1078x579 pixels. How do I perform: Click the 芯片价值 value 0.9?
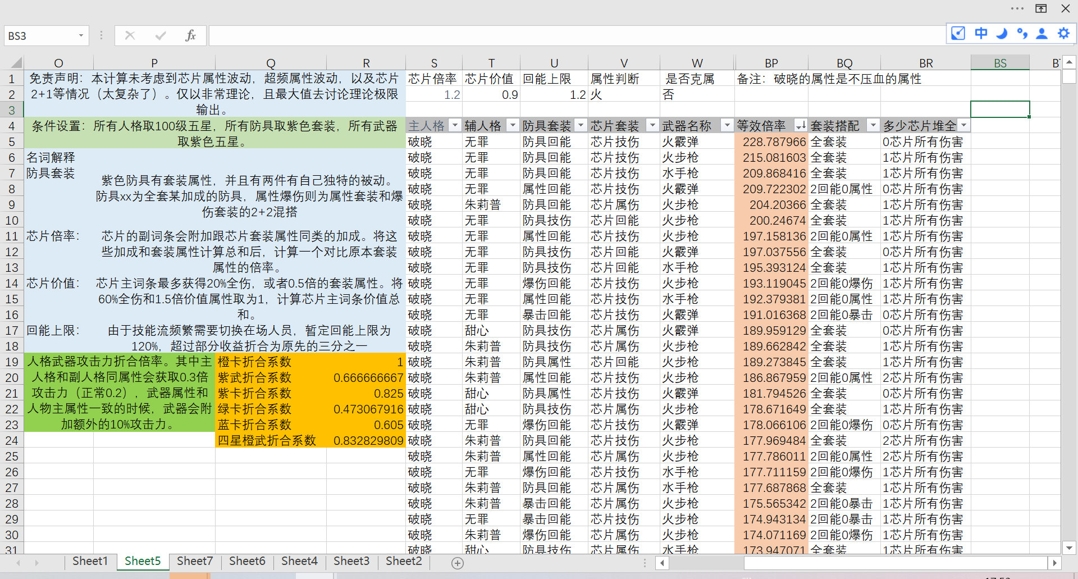pos(491,94)
